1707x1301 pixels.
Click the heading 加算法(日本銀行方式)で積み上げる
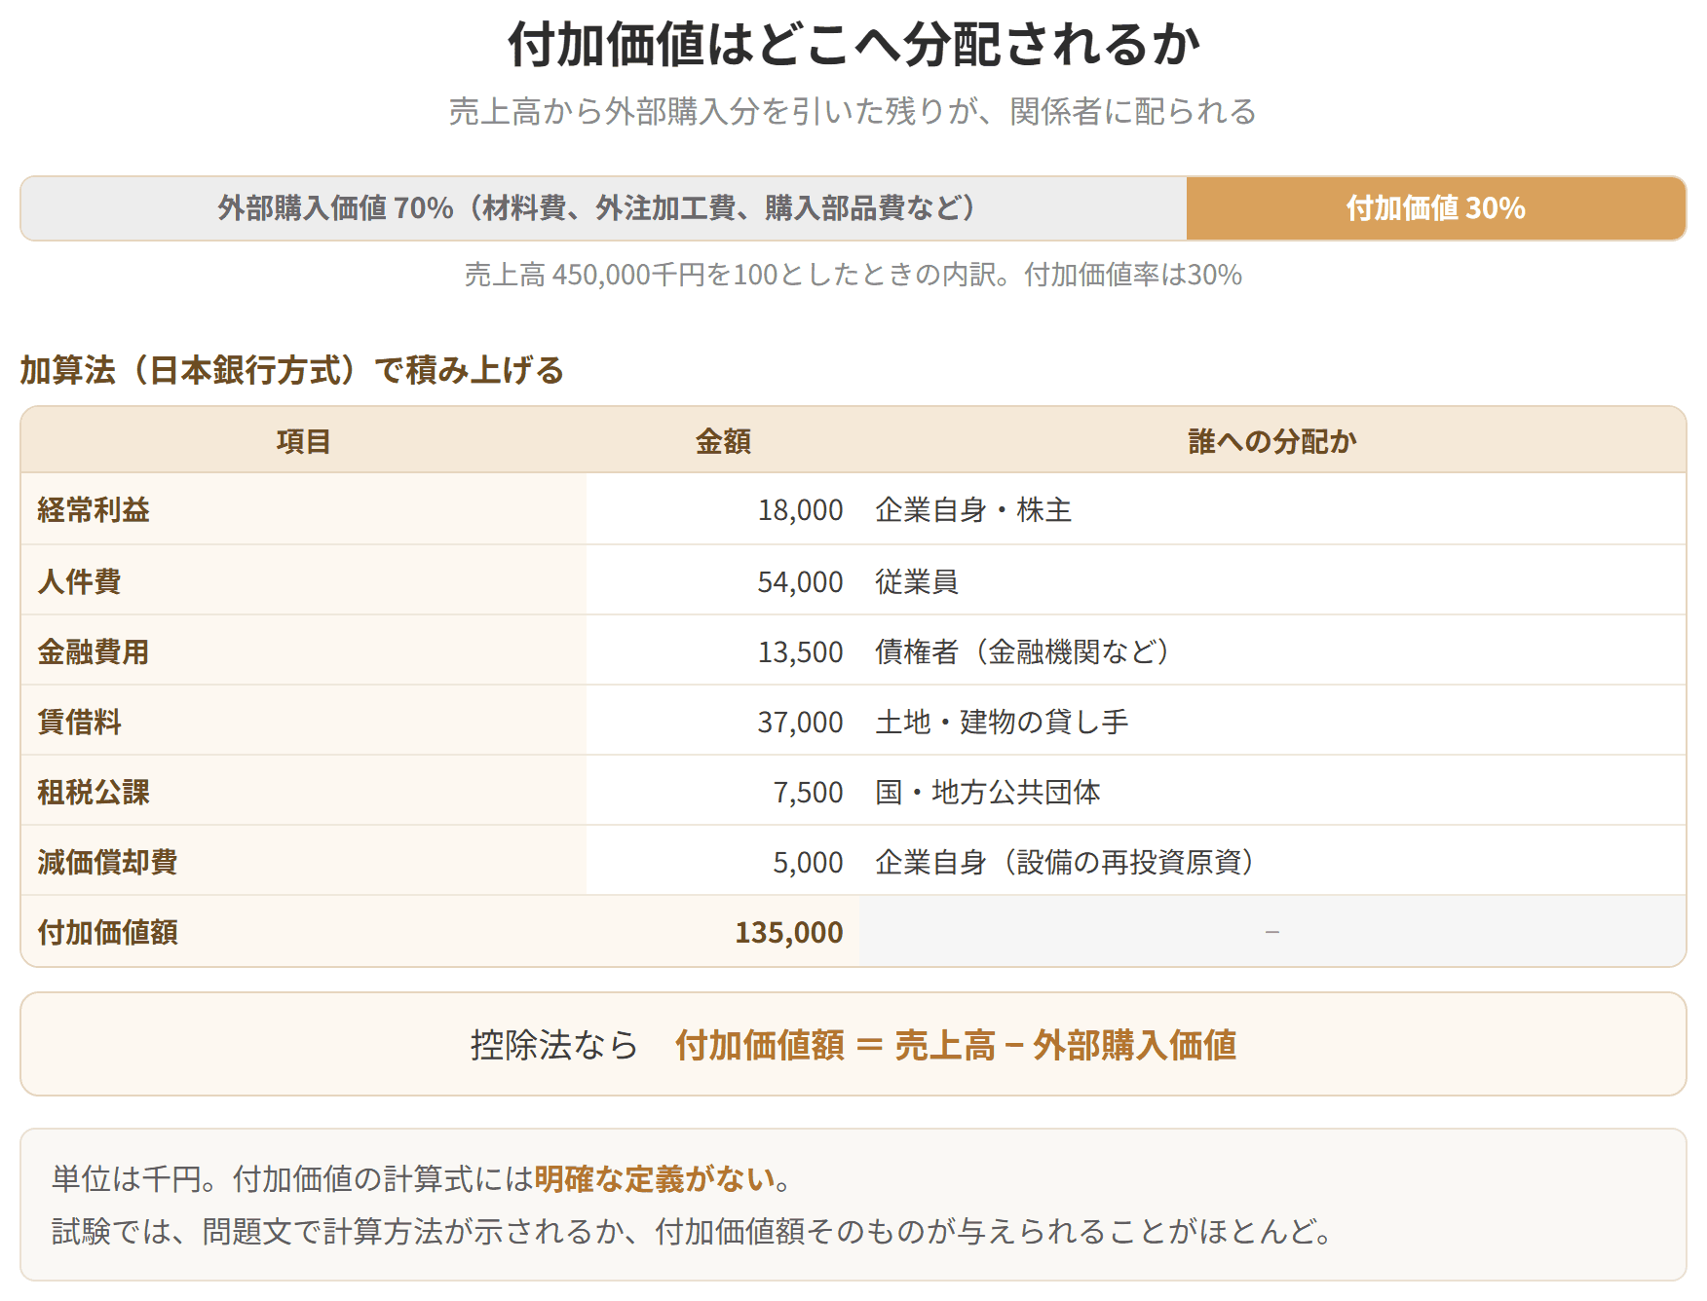coord(292,370)
